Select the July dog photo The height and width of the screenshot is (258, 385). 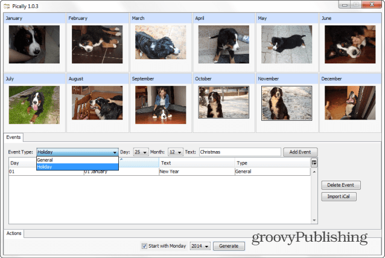(34, 105)
